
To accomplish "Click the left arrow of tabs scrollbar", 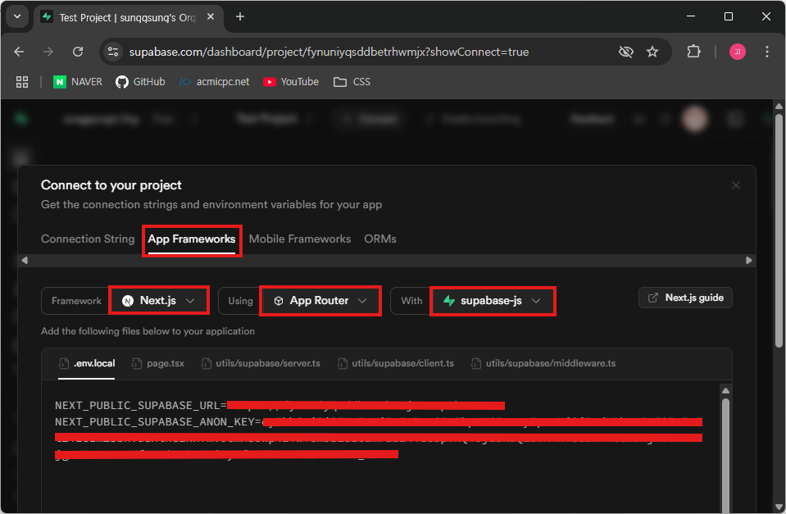I will [25, 260].
